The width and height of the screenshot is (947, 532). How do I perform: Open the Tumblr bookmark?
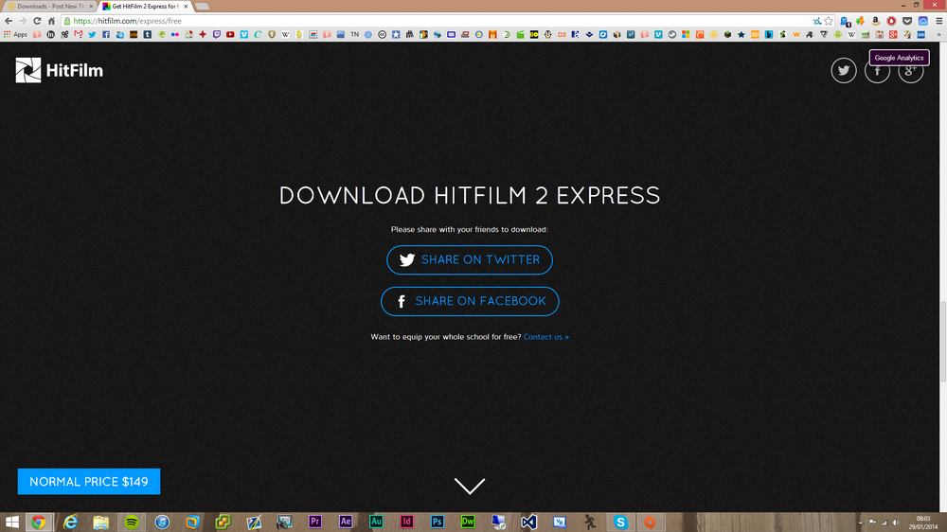coord(148,34)
